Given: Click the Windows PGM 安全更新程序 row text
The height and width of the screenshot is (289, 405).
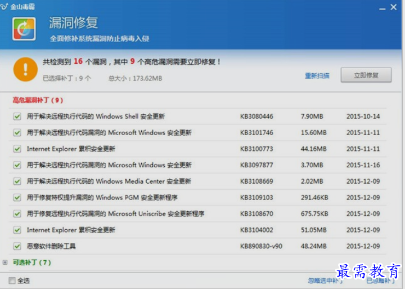Looking at the screenshot, I should point(102,198).
